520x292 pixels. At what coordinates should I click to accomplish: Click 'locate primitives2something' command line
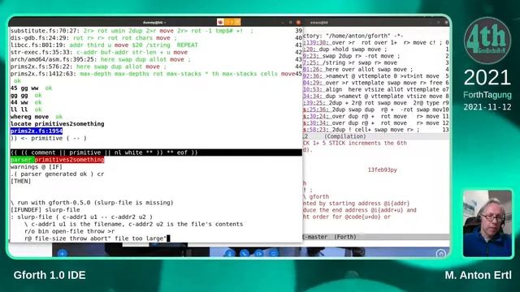click(x=58, y=124)
